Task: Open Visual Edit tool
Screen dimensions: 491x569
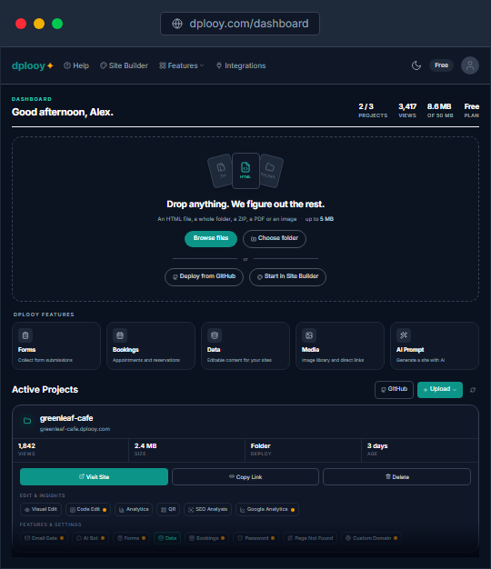Action: tap(41, 509)
